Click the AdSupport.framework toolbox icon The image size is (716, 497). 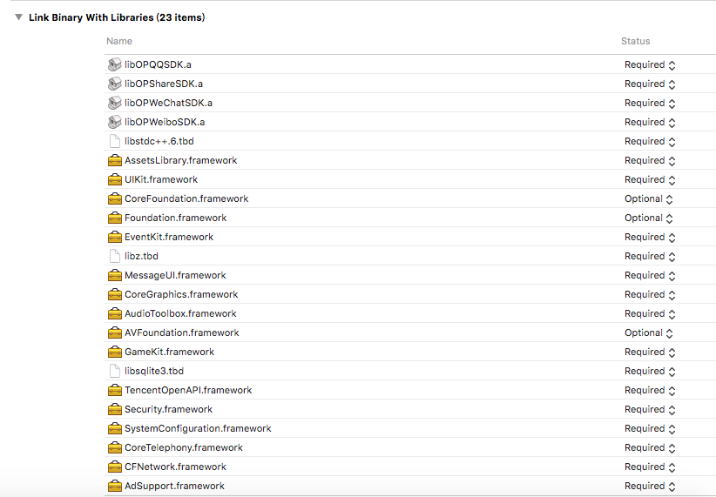[114, 486]
